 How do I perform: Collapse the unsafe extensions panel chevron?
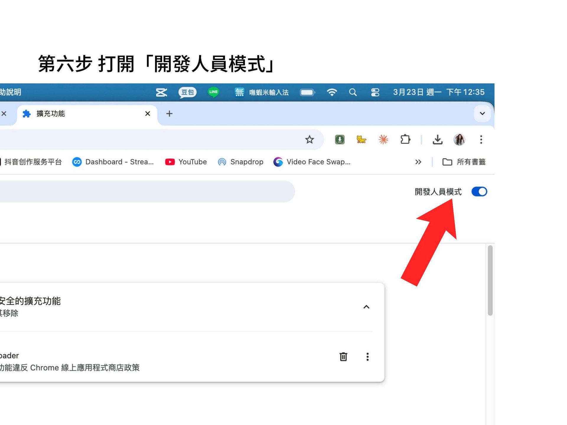click(366, 307)
